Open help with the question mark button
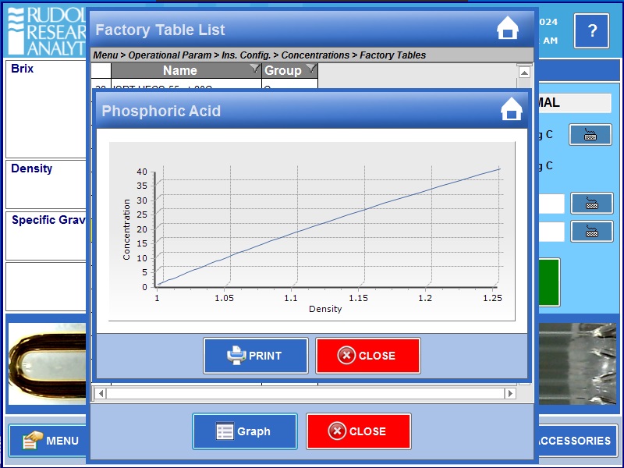 point(591,30)
